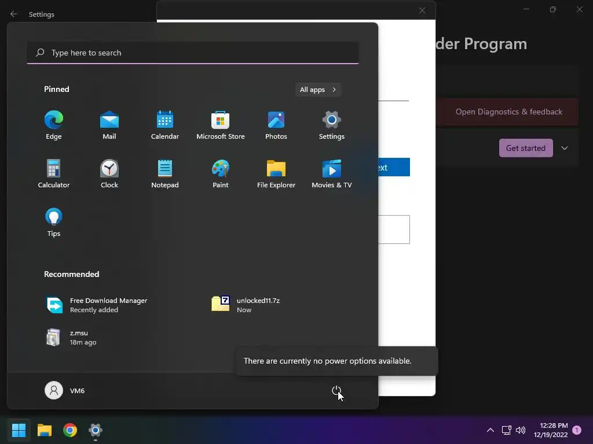Open the VM6 user account menu
The image size is (593, 444).
(x=65, y=390)
